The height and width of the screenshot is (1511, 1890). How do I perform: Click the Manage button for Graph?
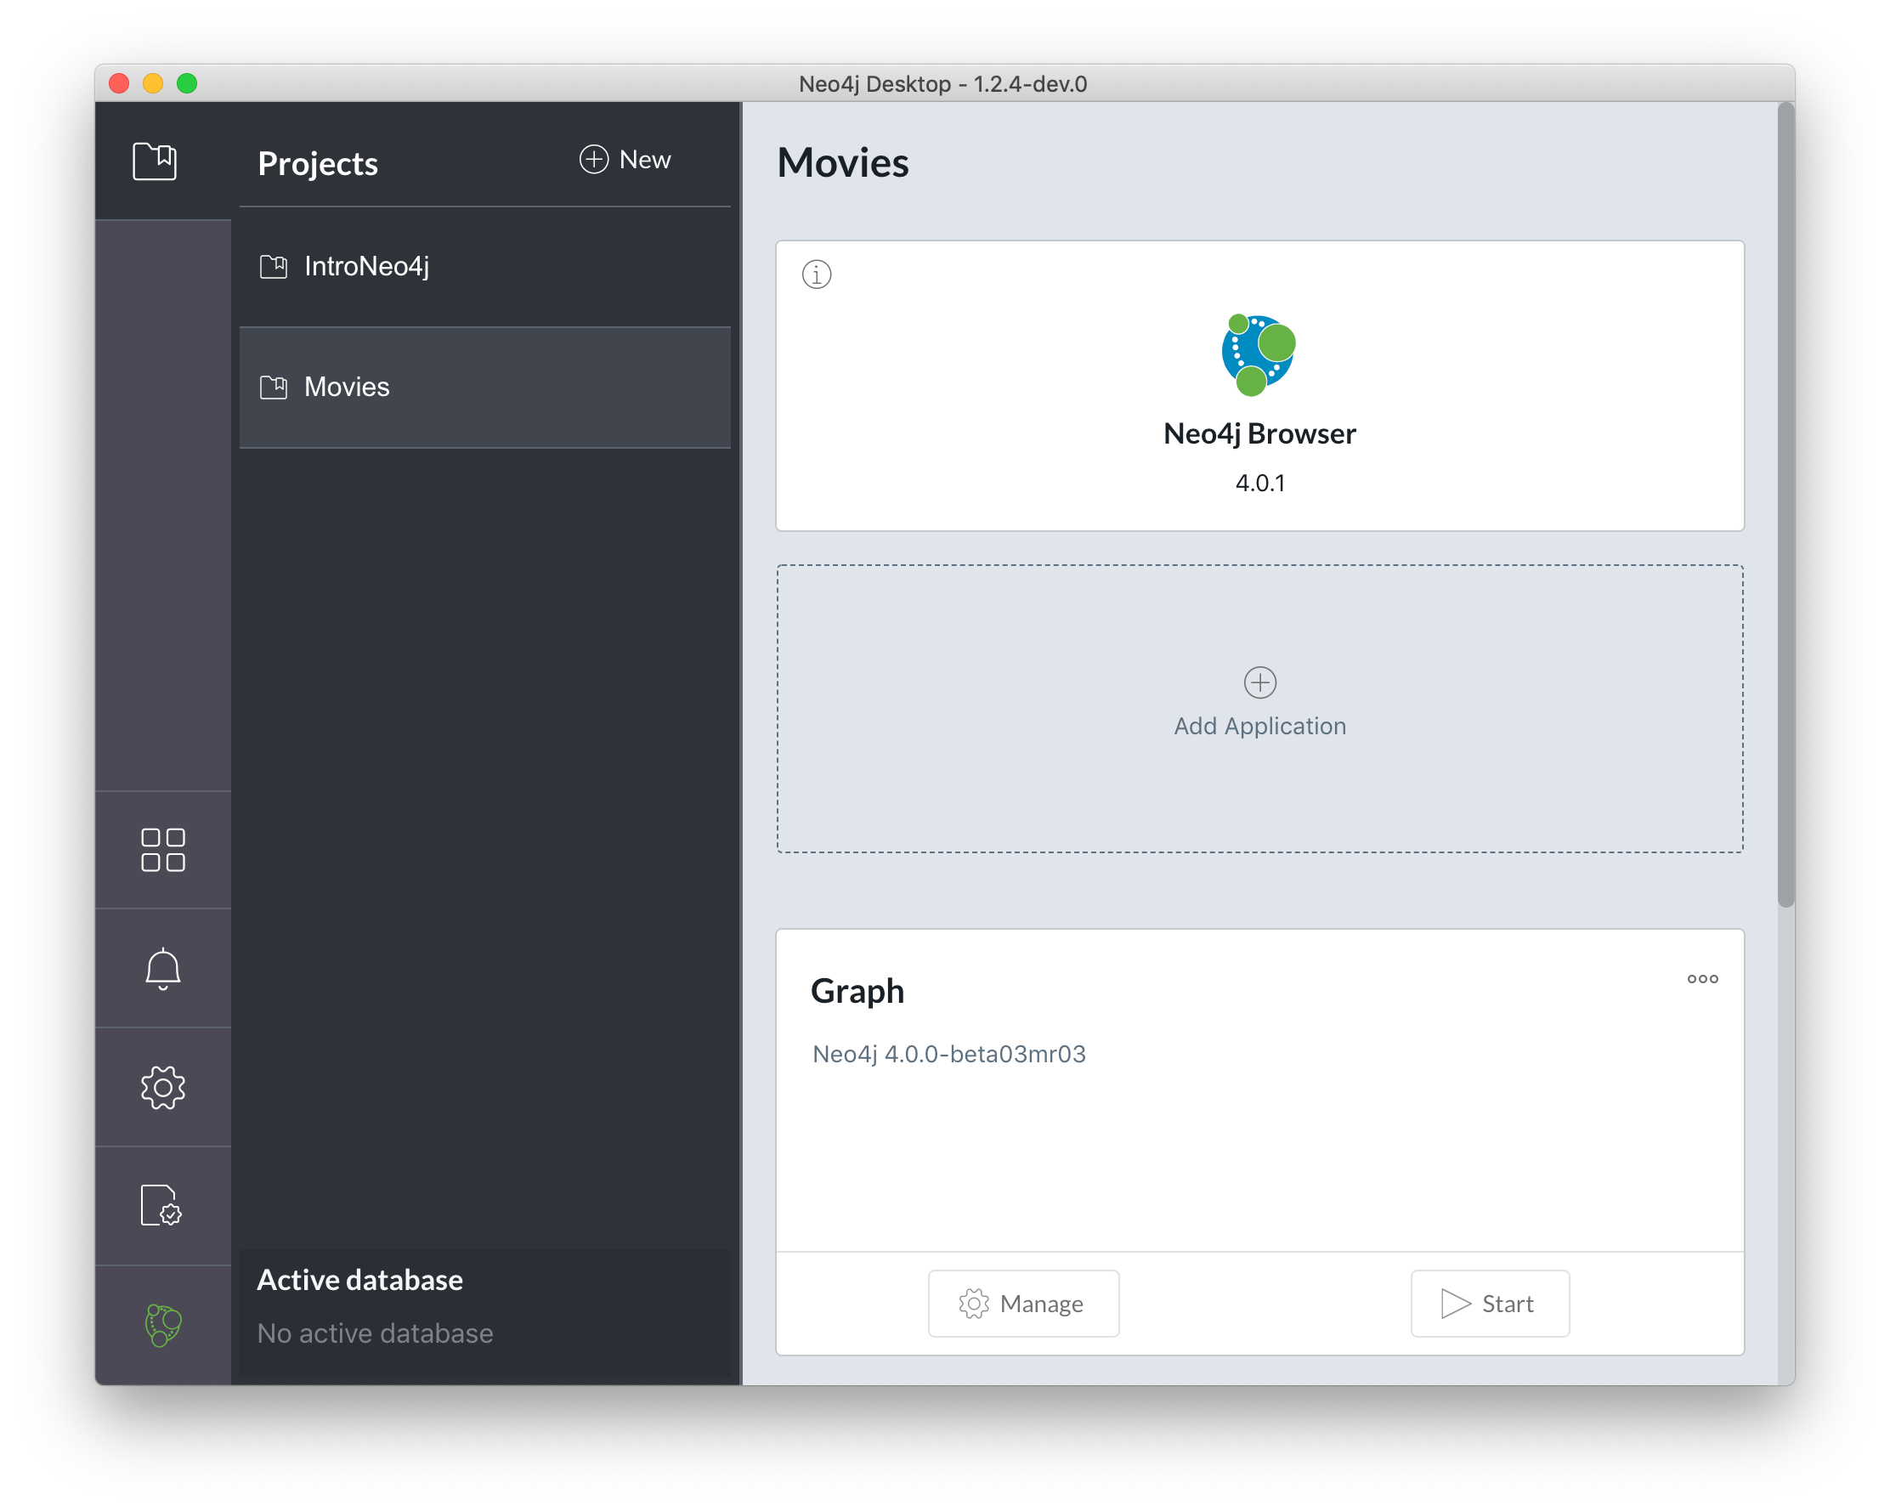1023,1304
